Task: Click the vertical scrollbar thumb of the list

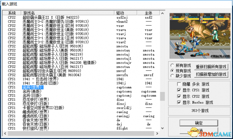Action: point(162,96)
